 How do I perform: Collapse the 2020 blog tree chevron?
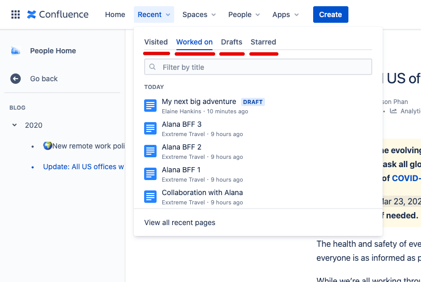(15, 125)
